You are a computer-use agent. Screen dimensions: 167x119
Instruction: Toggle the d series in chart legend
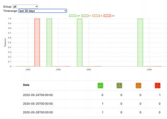(x=97, y=16)
